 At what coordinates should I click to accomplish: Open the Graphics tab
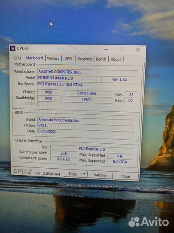(x=85, y=59)
